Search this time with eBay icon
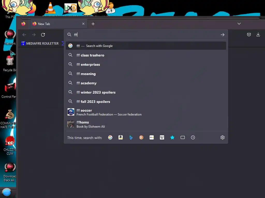 [x=152, y=138]
